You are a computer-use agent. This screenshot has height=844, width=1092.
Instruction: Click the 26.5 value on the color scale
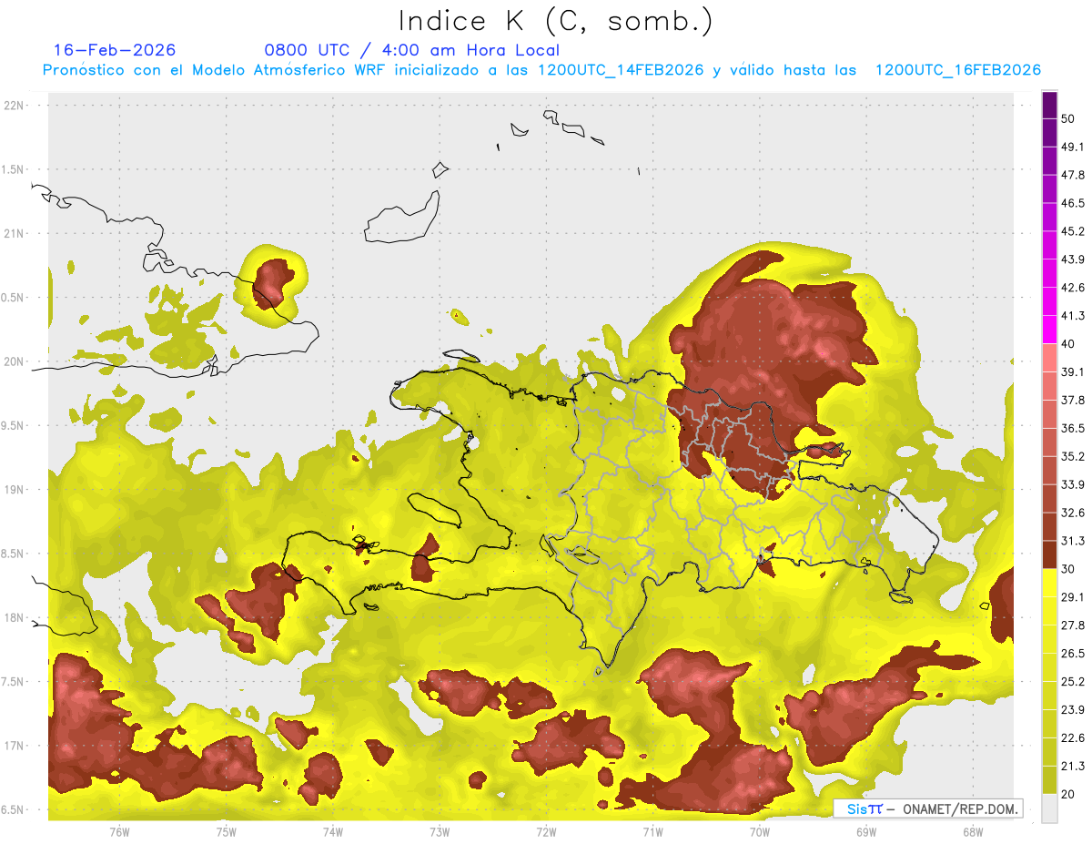(x=1073, y=654)
